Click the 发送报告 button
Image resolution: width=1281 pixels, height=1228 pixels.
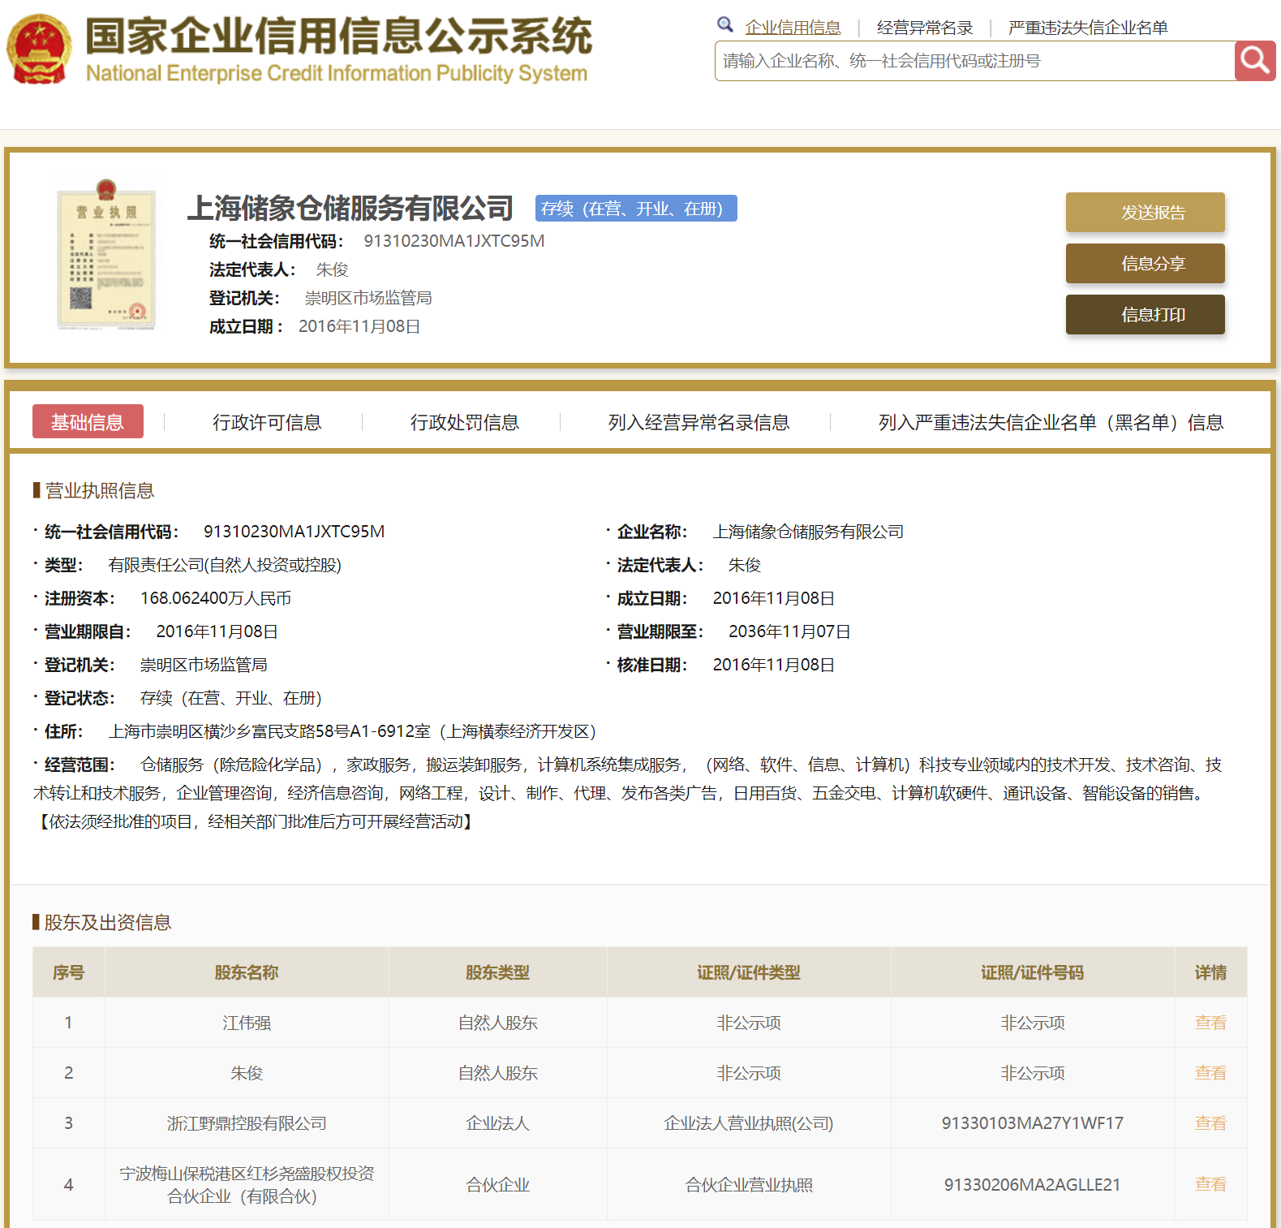pos(1145,213)
